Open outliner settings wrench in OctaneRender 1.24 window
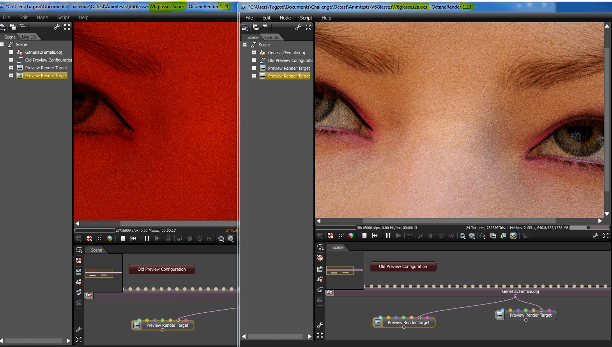The width and height of the screenshot is (612, 347). coord(57,27)
